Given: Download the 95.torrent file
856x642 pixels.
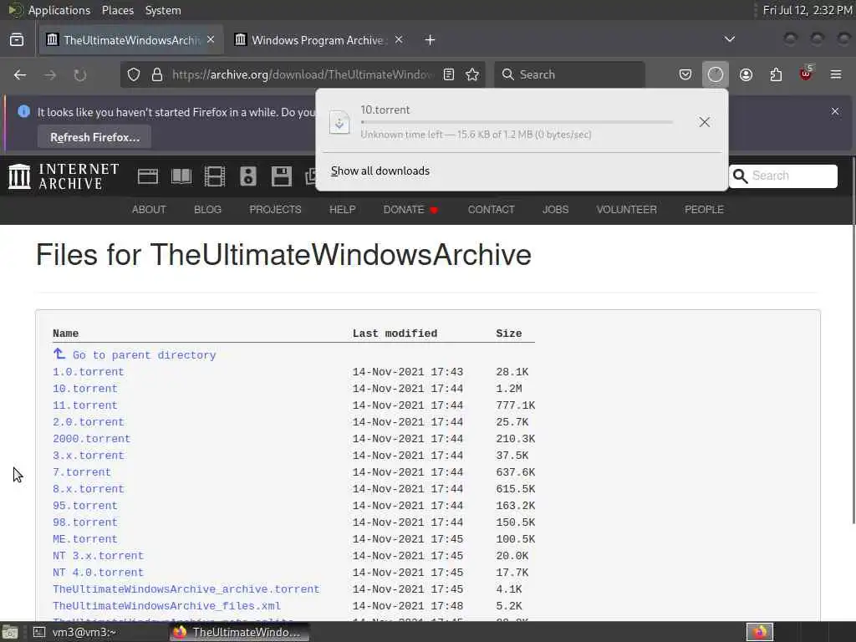Looking at the screenshot, I should 84,506.
